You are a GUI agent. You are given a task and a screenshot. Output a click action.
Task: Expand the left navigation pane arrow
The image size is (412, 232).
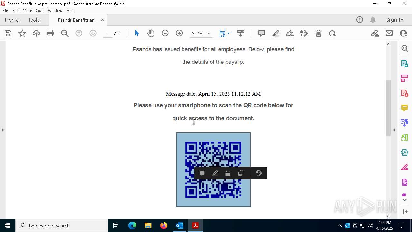(x=3, y=130)
